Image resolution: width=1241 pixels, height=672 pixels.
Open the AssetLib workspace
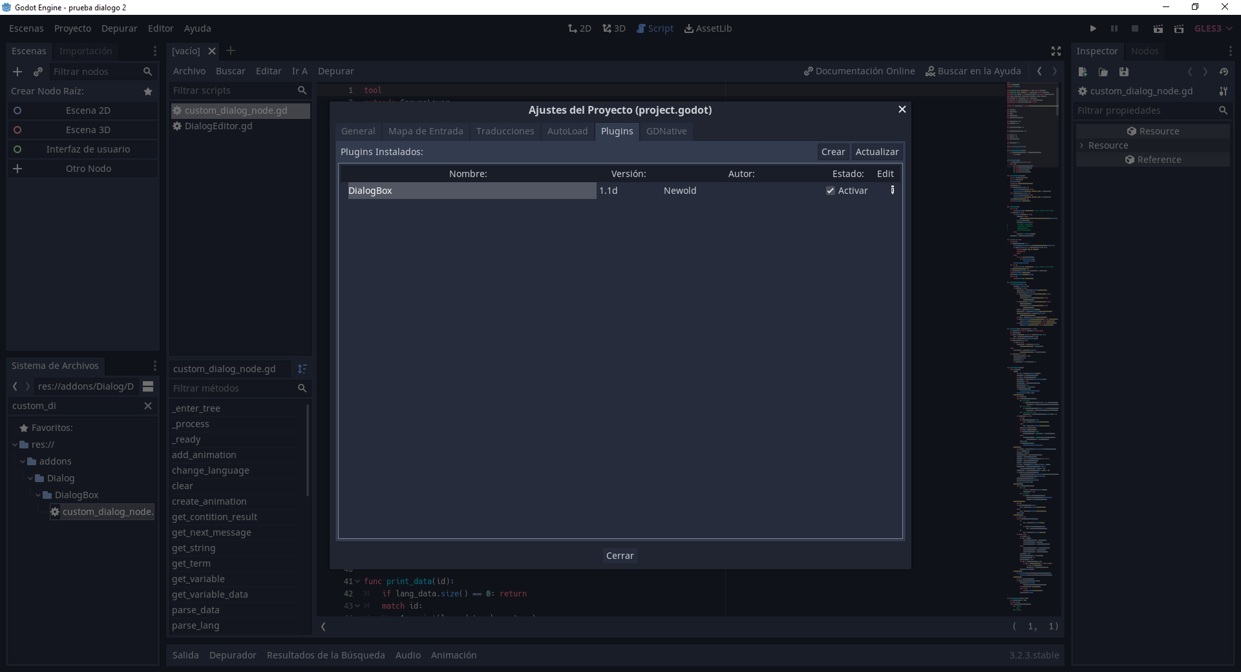pos(708,28)
